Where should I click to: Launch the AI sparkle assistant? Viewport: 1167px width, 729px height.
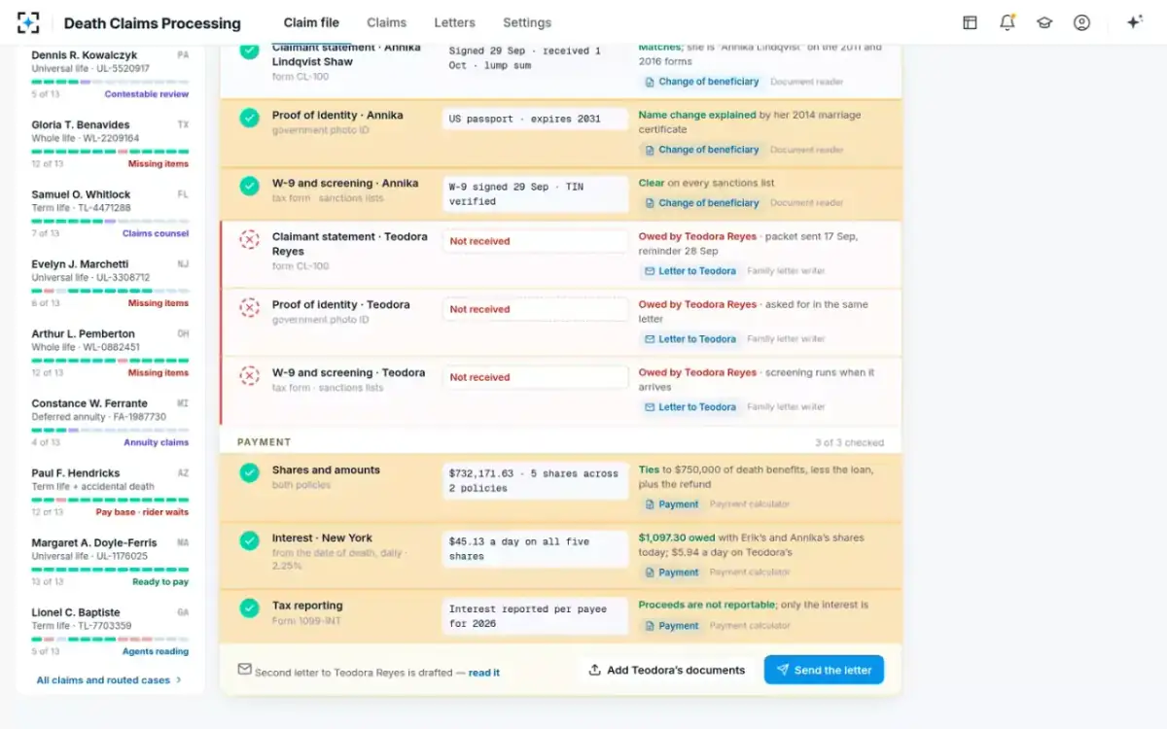click(1134, 22)
